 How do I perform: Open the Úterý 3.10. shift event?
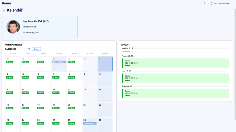click(x=176, y=78)
